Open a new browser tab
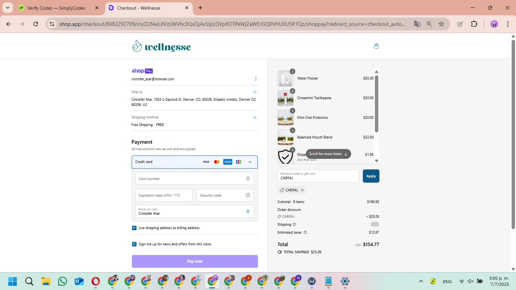Image resolution: width=516 pixels, height=290 pixels. point(200,8)
